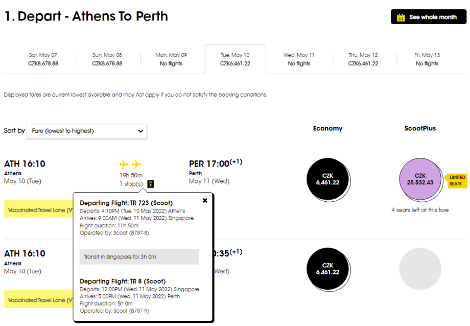Select second flight Economy fare circle
Screen dimensions: 470x326
327,269
